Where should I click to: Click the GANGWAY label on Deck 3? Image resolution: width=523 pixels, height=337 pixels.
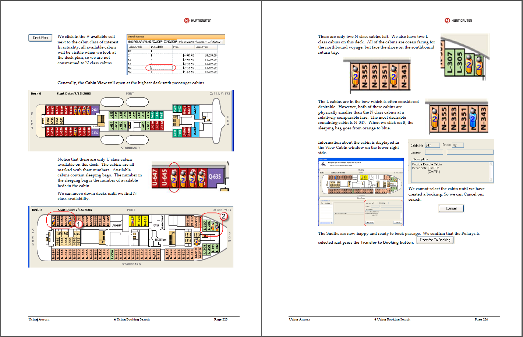point(162,222)
